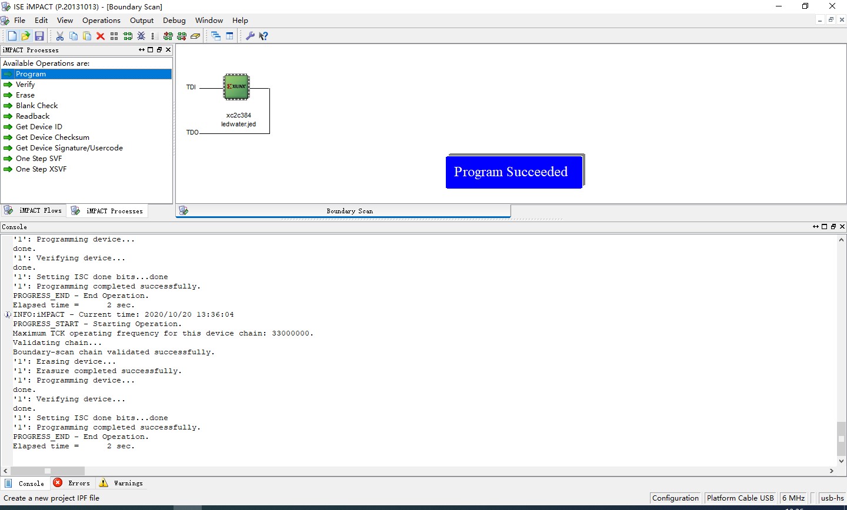
Task: Open the Output menu
Action: [x=142, y=20]
